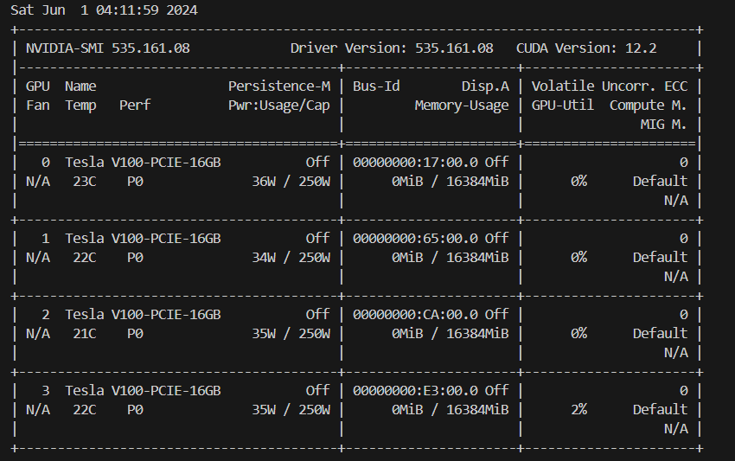Click on "Driver Version: 535.161.08"
Image resolution: width=735 pixels, height=461 pixels.
click(392, 48)
